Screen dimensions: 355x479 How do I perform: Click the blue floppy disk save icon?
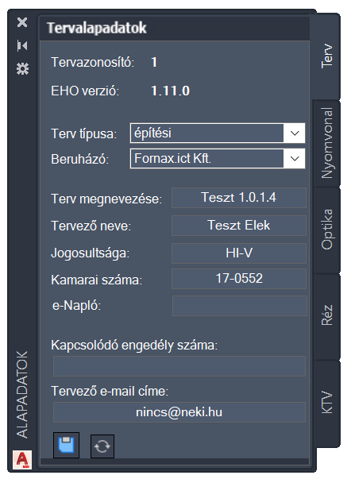click(66, 445)
